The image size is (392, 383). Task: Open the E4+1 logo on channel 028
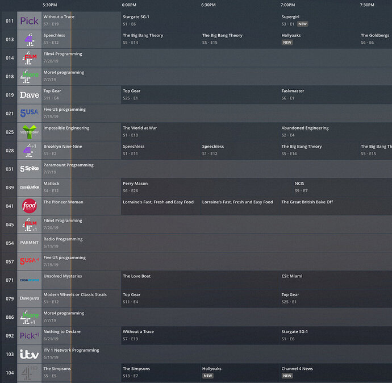click(x=29, y=150)
